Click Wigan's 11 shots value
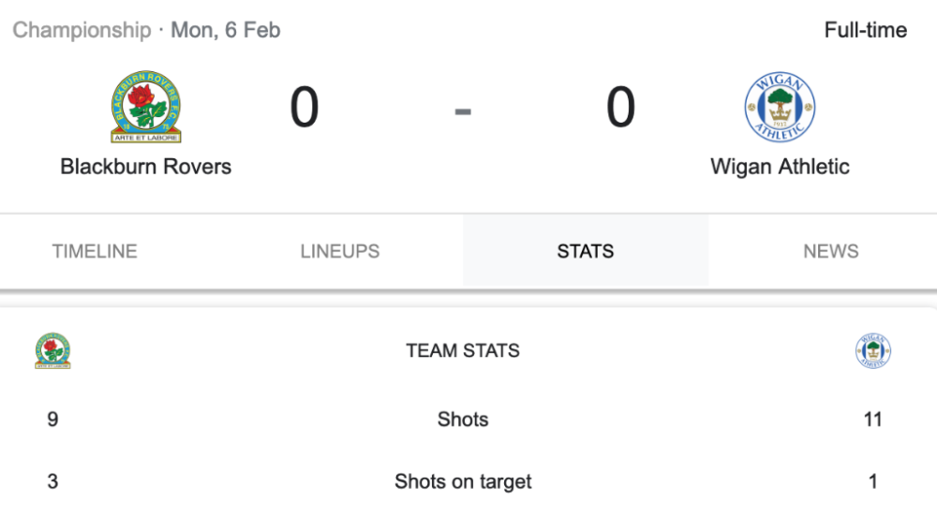Viewport: 937px width, 517px height. 872,420
